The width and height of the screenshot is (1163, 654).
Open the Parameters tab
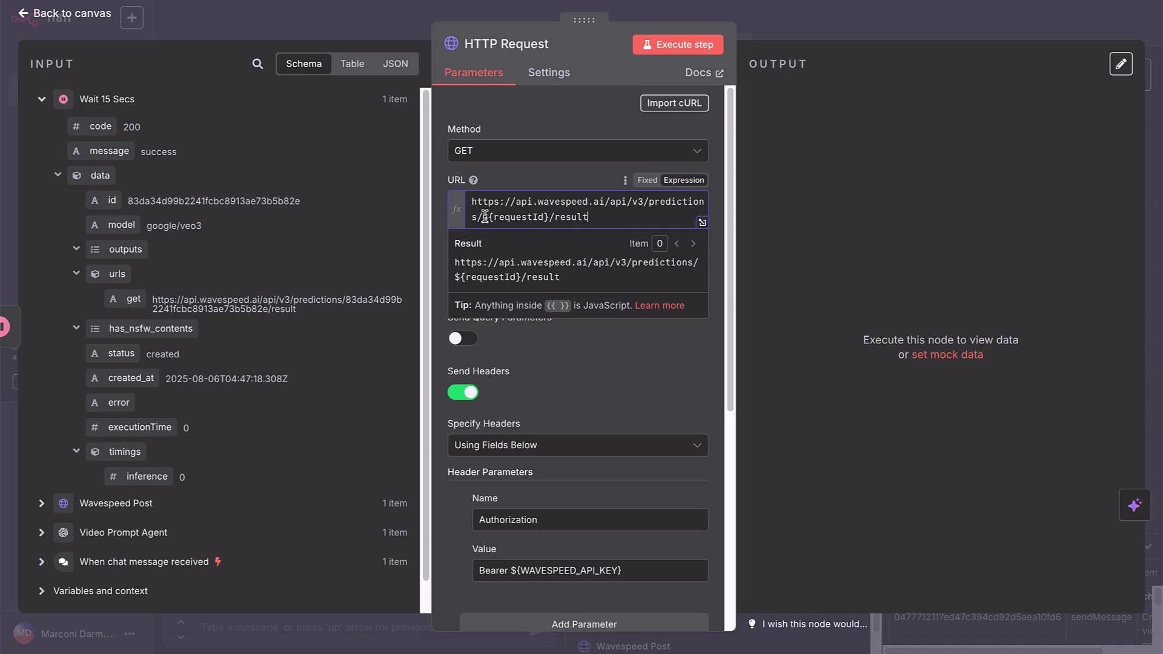coord(474,73)
